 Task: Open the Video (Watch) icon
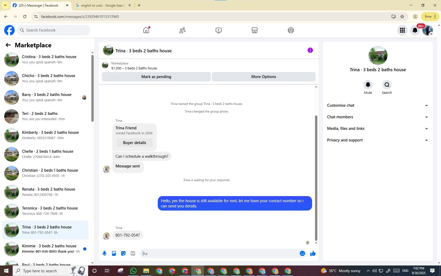point(218,30)
